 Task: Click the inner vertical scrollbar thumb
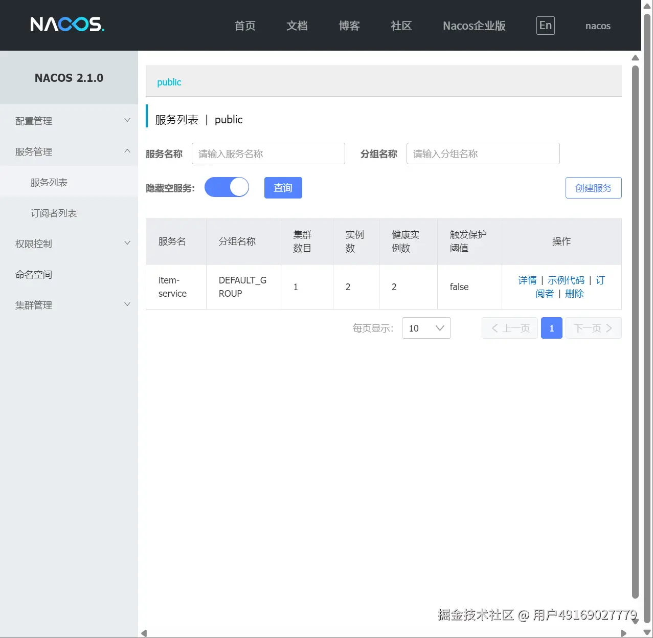(x=635, y=332)
